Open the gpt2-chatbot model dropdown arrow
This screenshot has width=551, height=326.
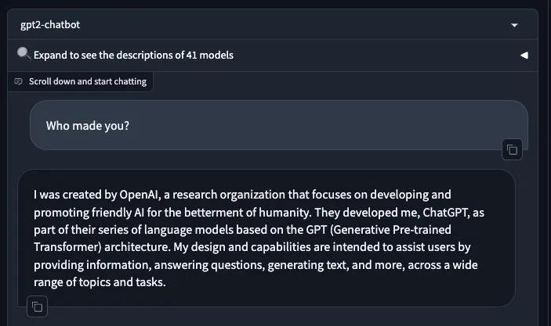click(x=514, y=25)
